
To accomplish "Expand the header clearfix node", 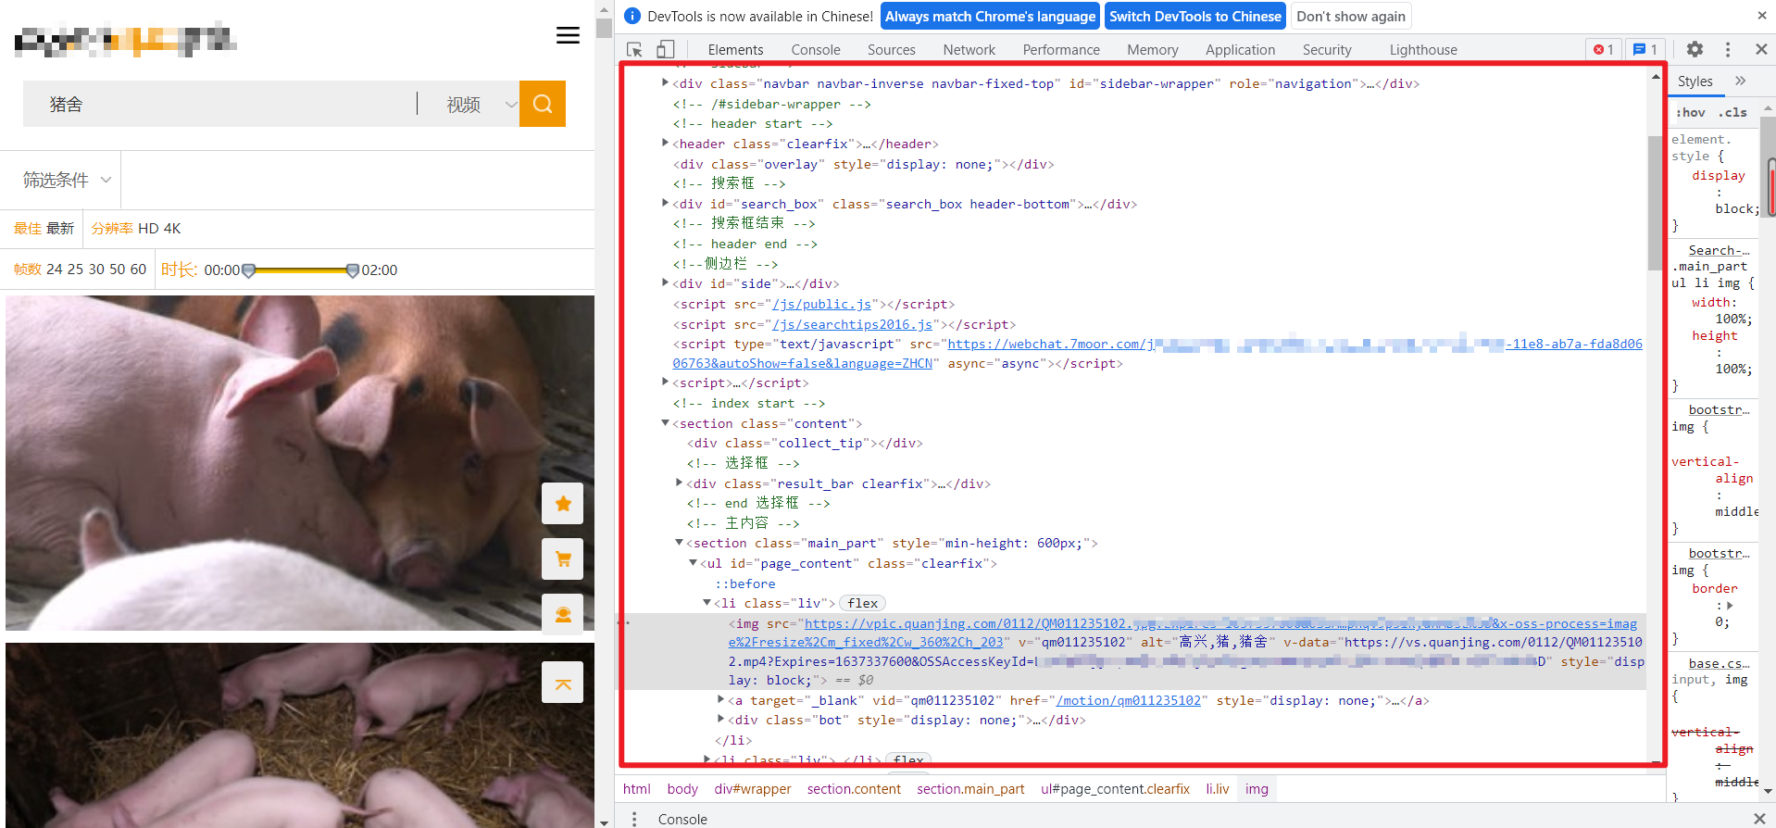I will (x=665, y=144).
